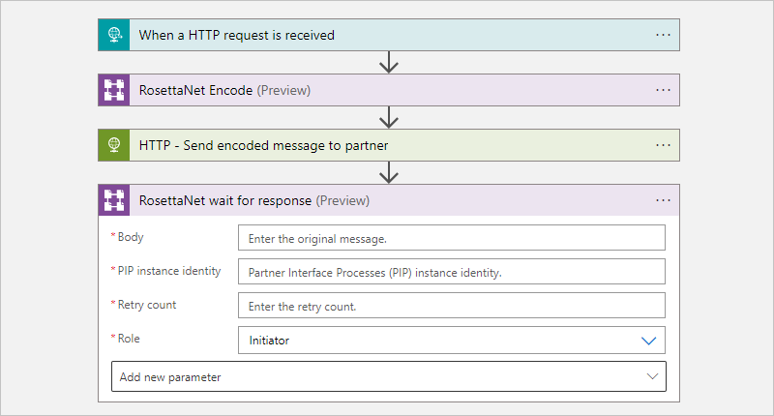Viewport: 774px width, 416px height.
Task: Open ellipsis menu on RosettaNet Encode step
Action: pyautogui.click(x=663, y=90)
